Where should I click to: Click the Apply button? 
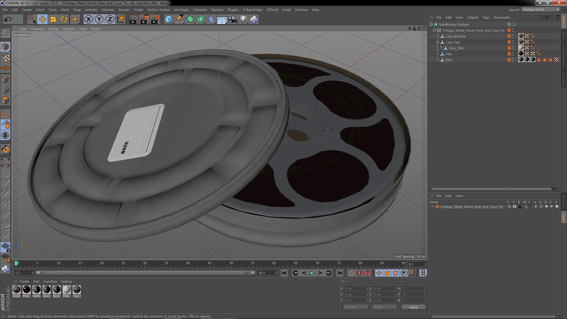pos(413,307)
